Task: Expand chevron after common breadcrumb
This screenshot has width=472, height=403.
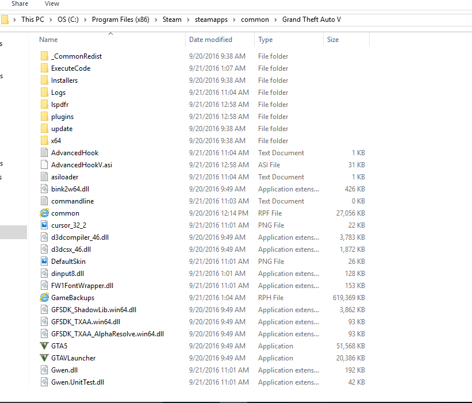Action: click(275, 20)
